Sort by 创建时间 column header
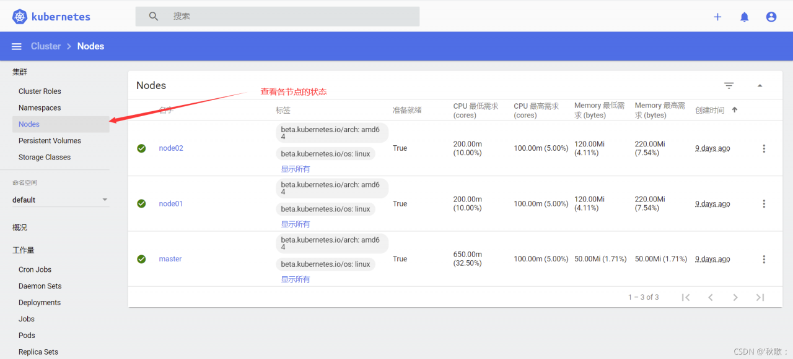Image resolution: width=793 pixels, height=359 pixels. (710, 110)
